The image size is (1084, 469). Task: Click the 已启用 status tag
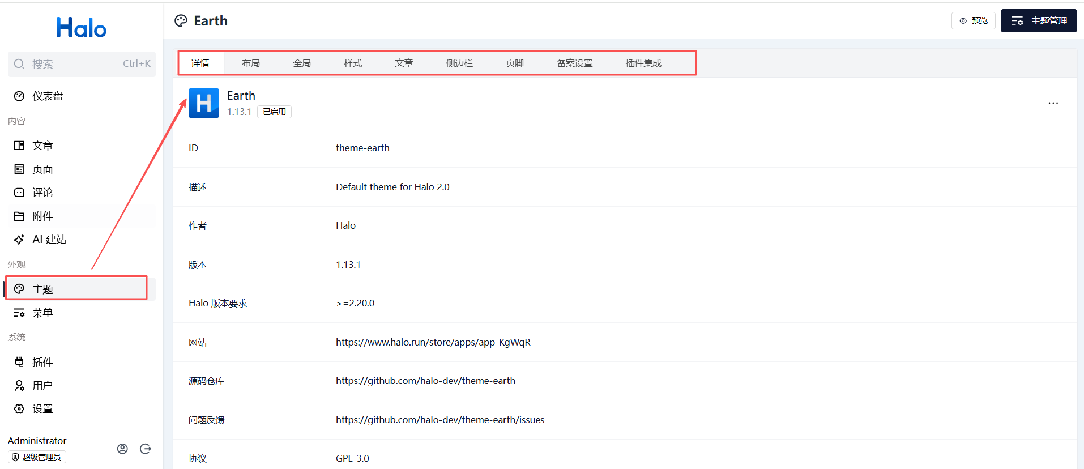275,112
